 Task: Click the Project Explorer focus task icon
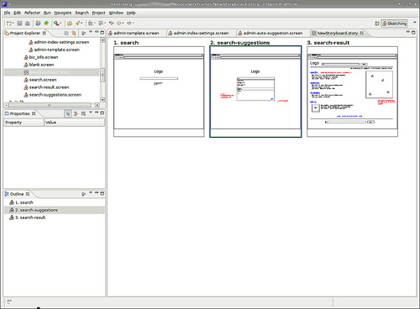[x=83, y=33]
